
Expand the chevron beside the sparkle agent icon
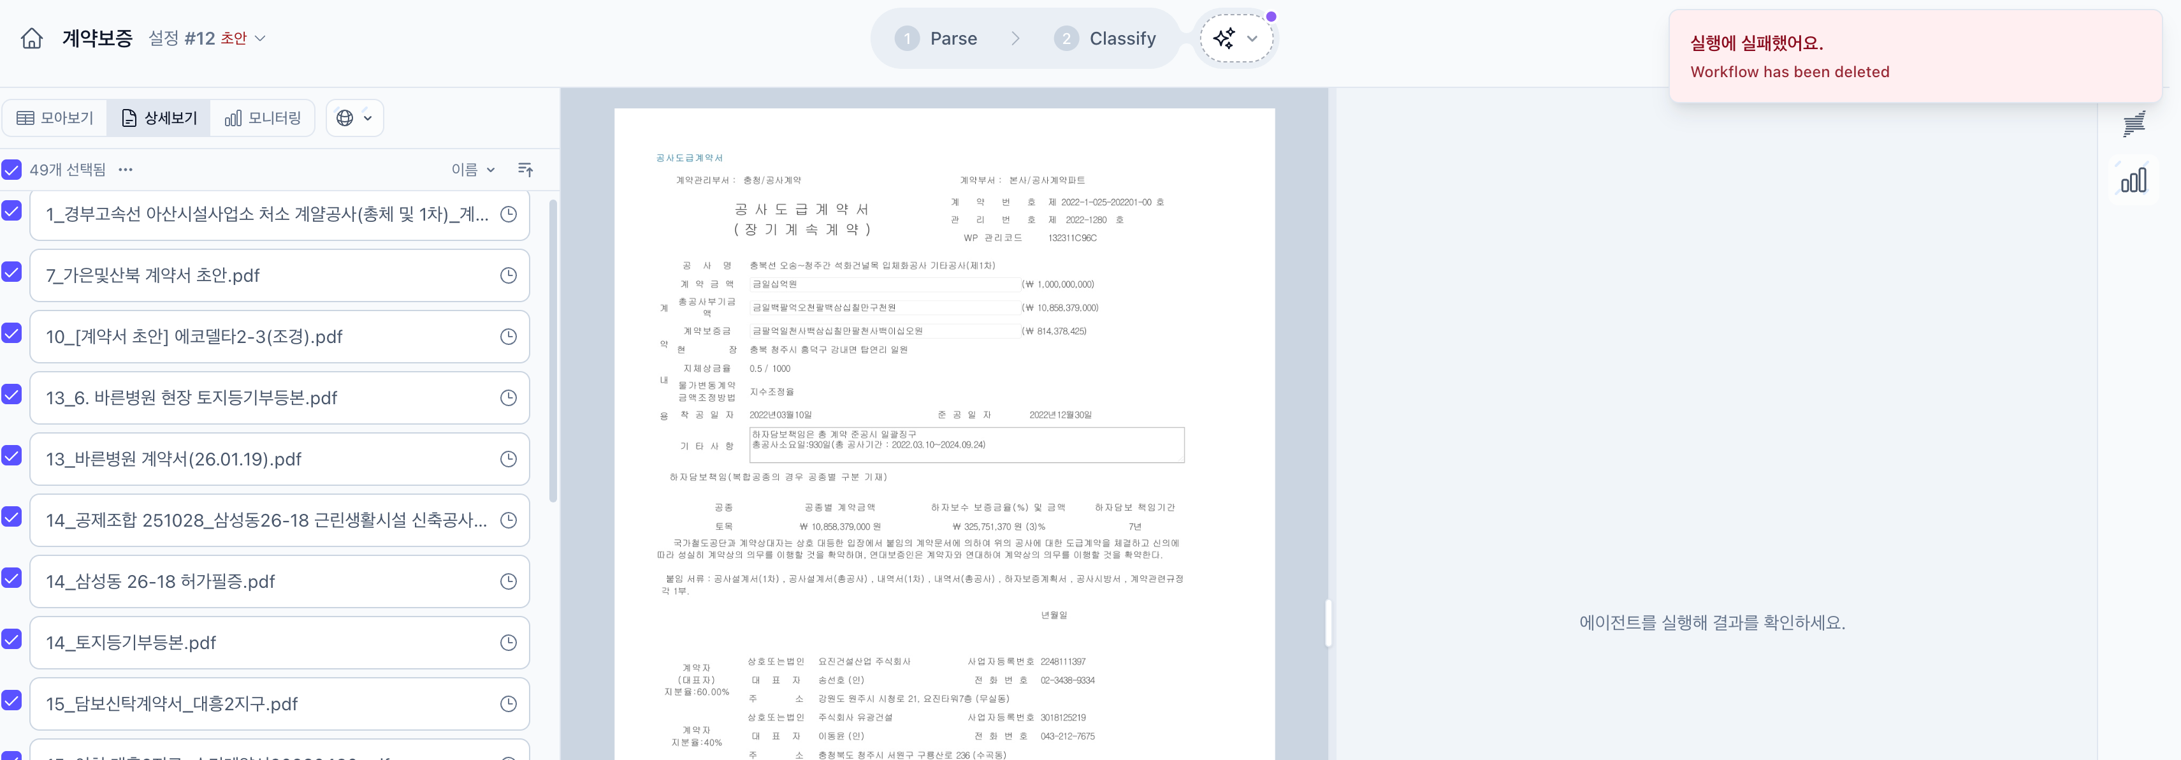pyautogui.click(x=1252, y=38)
